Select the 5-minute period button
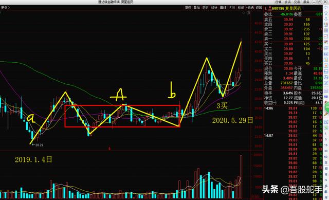 [326, 139]
